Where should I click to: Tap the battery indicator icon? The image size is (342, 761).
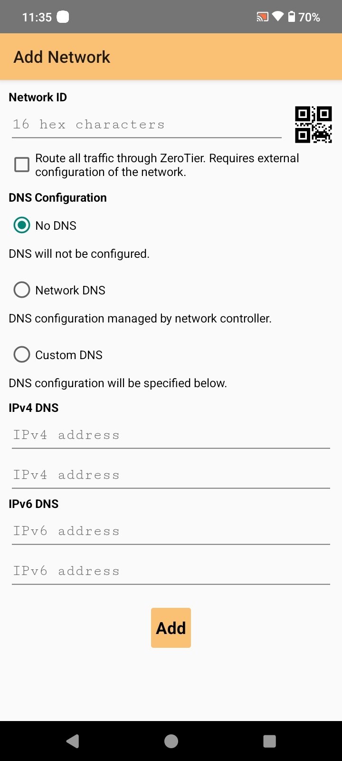(x=292, y=17)
